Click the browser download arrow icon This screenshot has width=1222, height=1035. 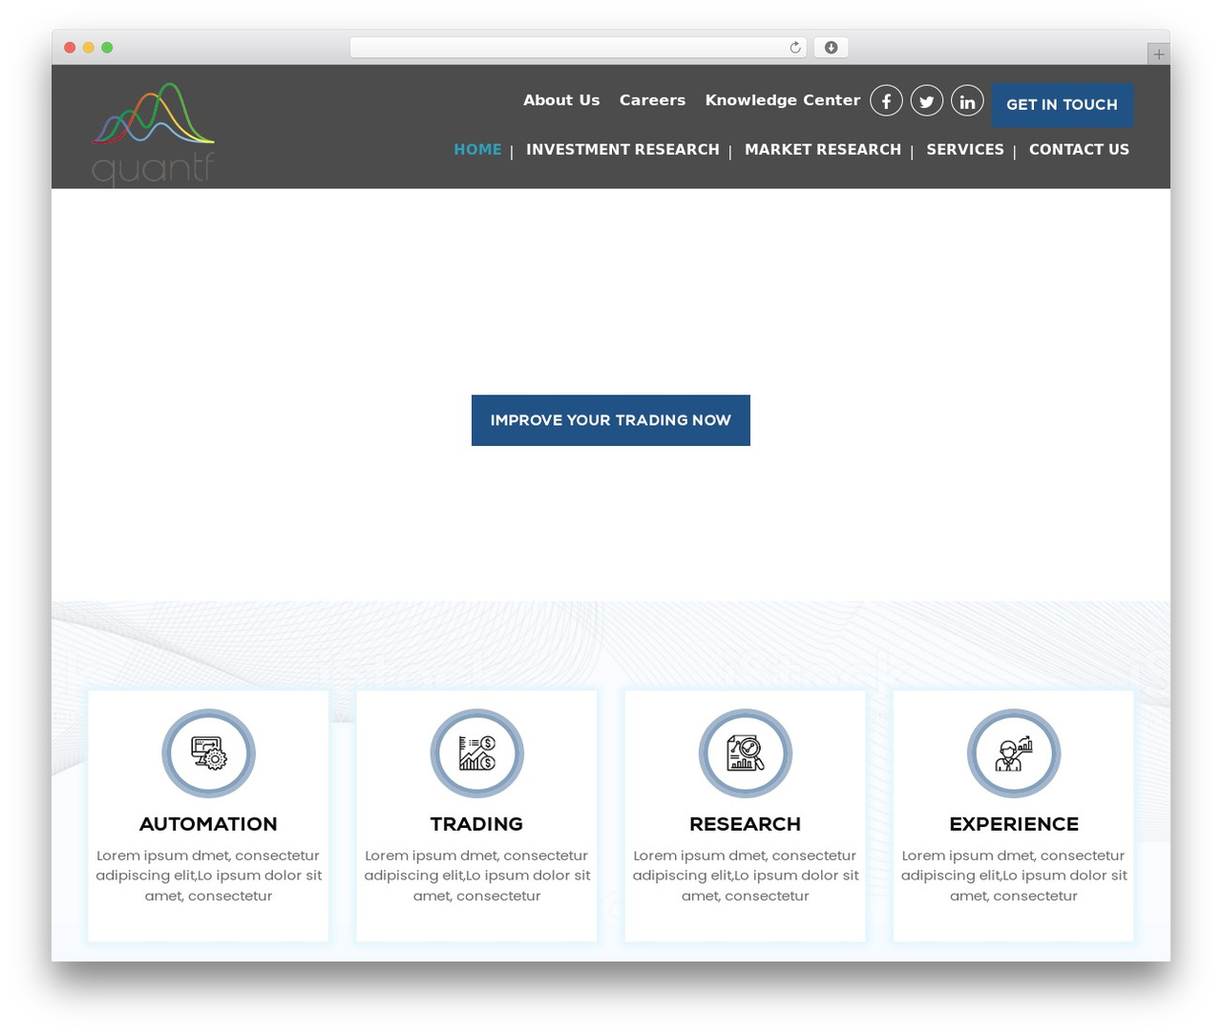831,48
